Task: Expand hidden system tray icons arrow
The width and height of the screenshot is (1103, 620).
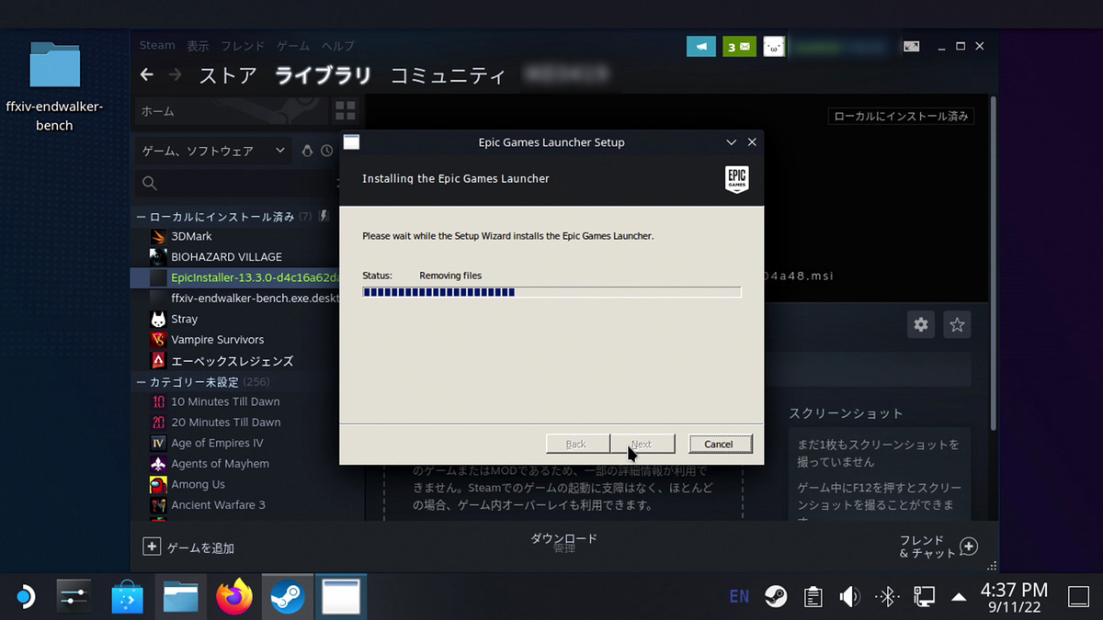Action: [959, 597]
